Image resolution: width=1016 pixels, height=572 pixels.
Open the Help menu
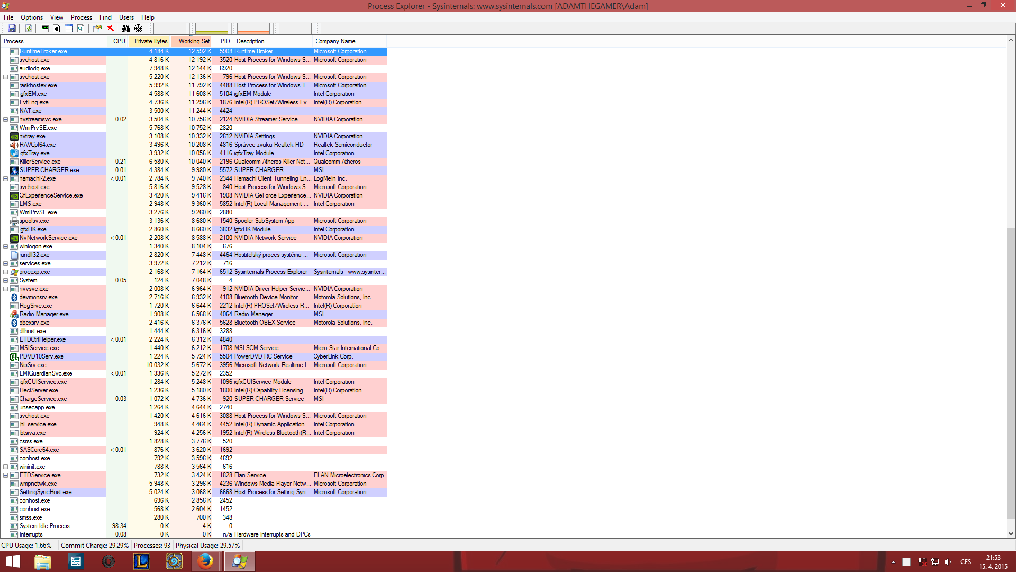148,17
